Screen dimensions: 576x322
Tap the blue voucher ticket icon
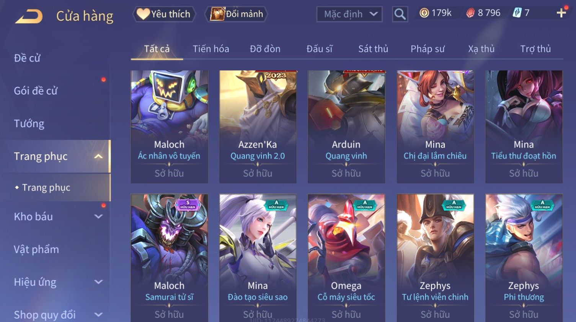tap(517, 13)
